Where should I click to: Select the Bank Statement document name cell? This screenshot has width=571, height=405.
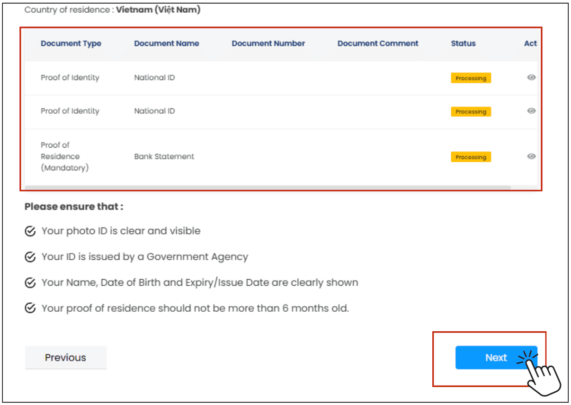coord(164,157)
